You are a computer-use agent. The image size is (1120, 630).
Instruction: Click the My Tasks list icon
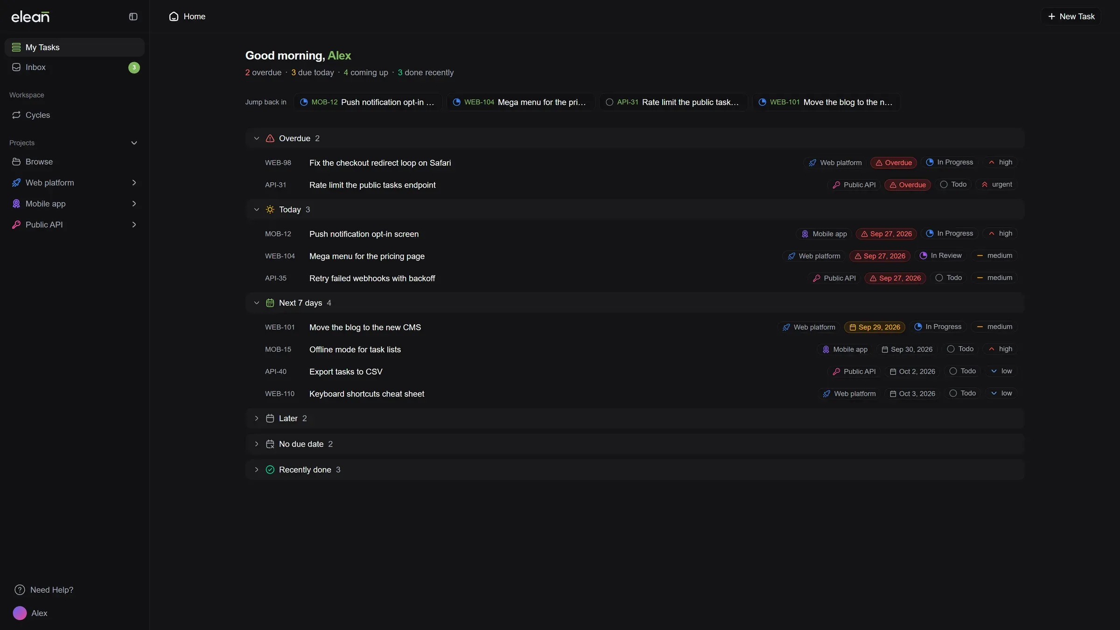[x=16, y=47]
